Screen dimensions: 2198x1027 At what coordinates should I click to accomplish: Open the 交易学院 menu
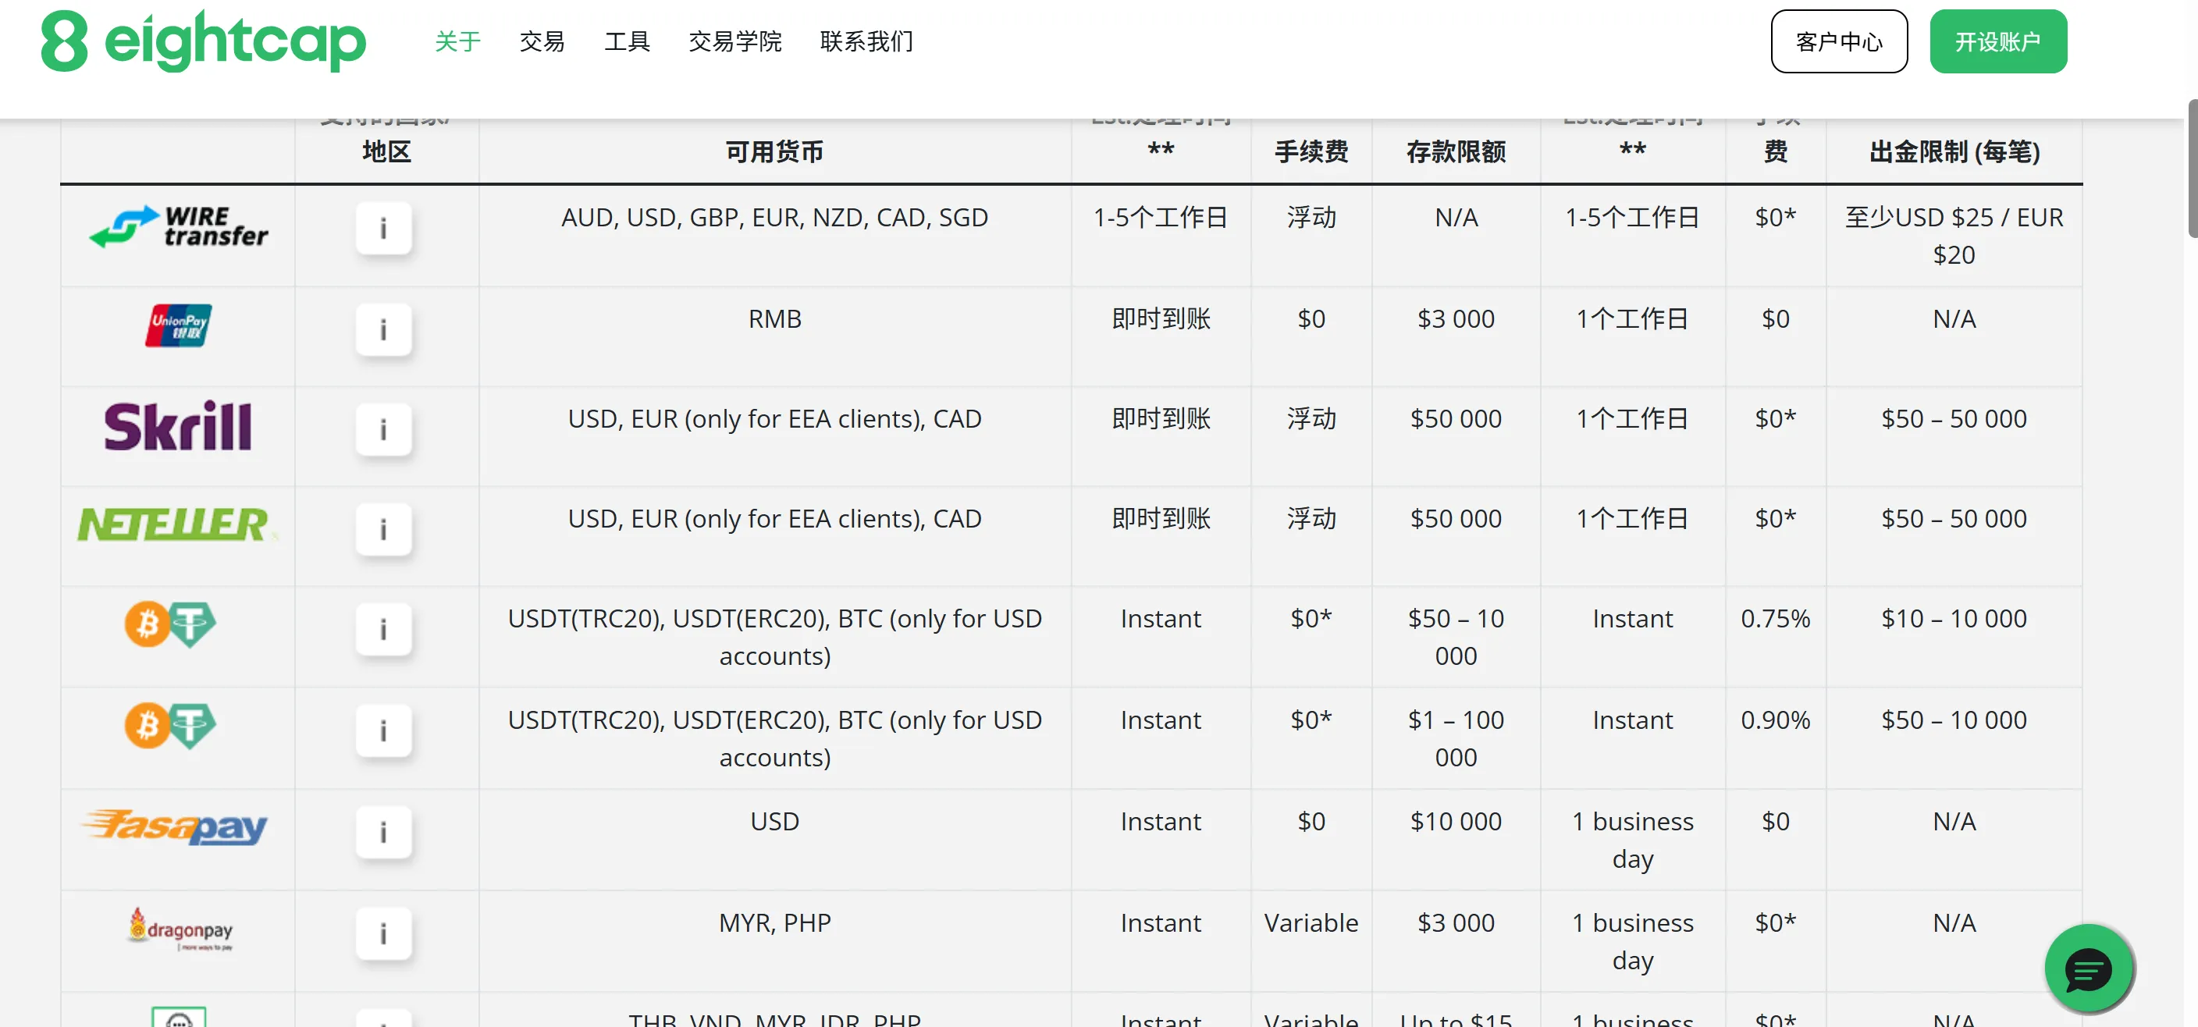tap(734, 41)
